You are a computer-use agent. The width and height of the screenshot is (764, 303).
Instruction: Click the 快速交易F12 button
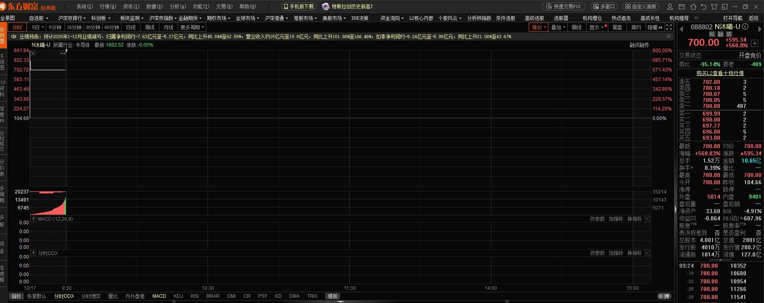(564, 7)
